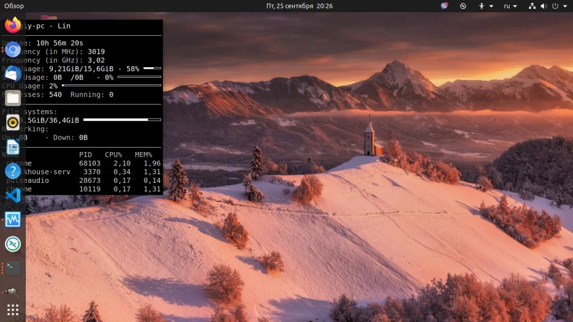The height and width of the screenshot is (322, 573).
Task: Launch Rhythmbox music player
Action: (x=12, y=122)
